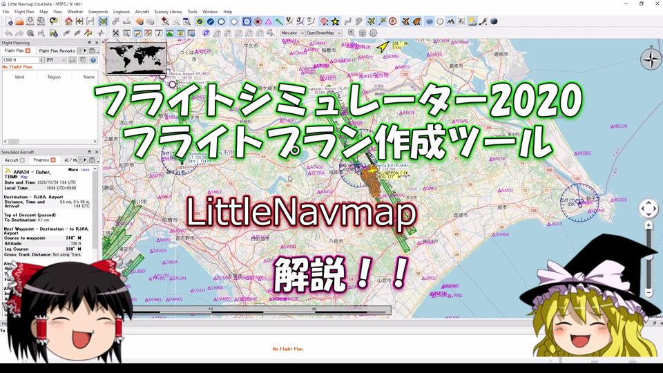Toggle the VOR stations display icon
Image resolution: width=663 pixels, height=373 pixels.
[x=246, y=21]
